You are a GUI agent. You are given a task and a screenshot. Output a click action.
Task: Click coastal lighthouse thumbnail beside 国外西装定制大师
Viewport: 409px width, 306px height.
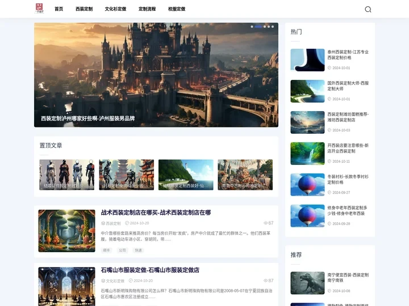[x=307, y=91]
